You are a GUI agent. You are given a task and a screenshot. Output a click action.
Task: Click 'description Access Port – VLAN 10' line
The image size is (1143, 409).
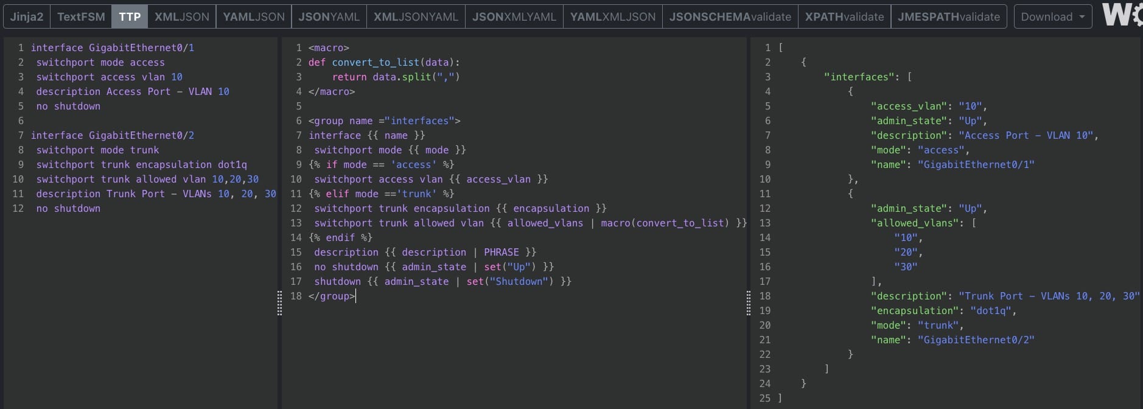133,91
